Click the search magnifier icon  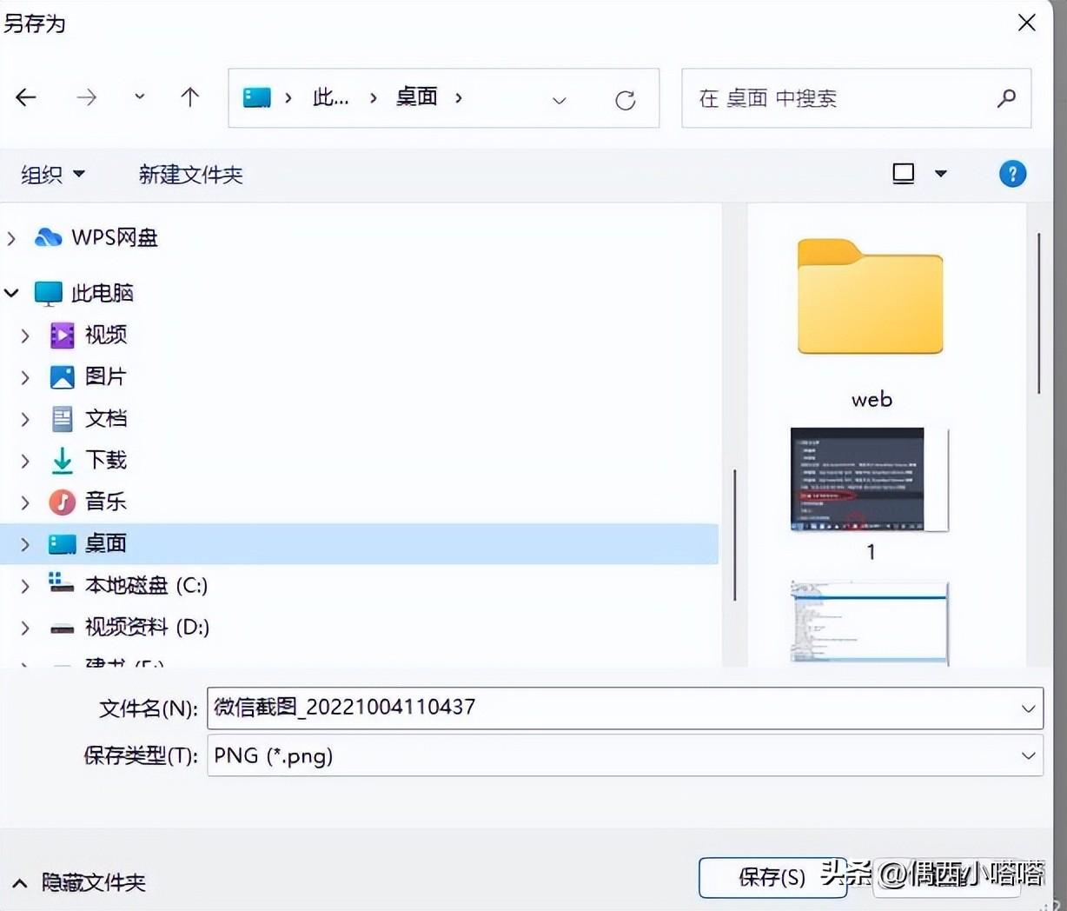1006,98
